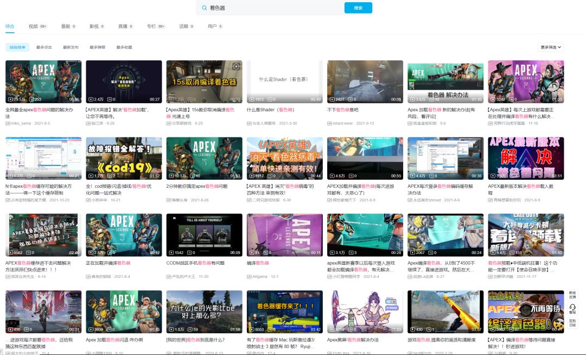Image resolution: width=586 pixels, height=355 pixels.
Task: Click play-count icon showing 4.6万
Action: pos(332,176)
